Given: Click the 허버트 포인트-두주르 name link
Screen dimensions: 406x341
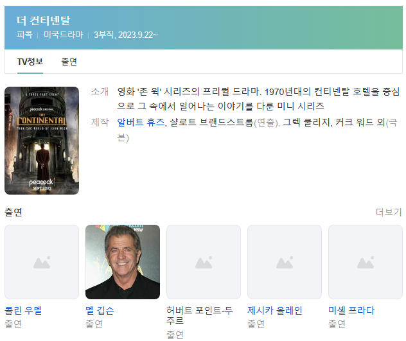Looking at the screenshot, I should pyautogui.click(x=201, y=315).
